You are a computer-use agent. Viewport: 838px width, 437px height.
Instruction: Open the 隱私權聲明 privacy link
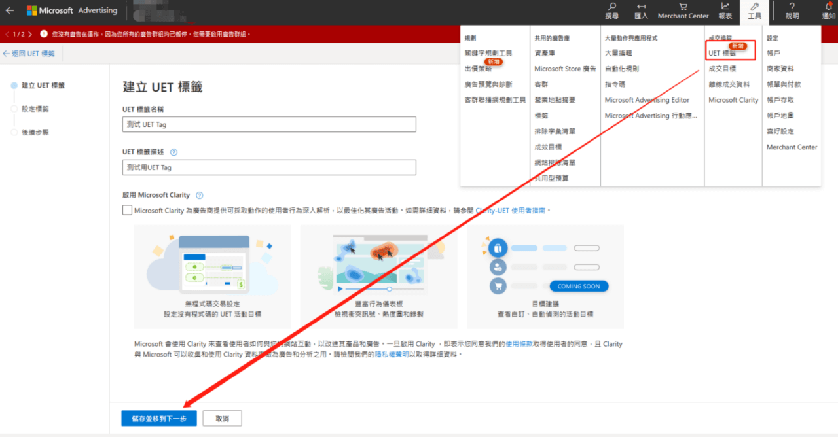(x=392, y=354)
